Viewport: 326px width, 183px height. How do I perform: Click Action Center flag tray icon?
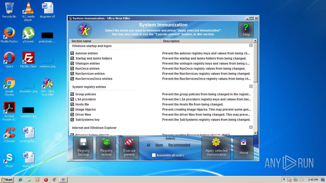click(290, 180)
